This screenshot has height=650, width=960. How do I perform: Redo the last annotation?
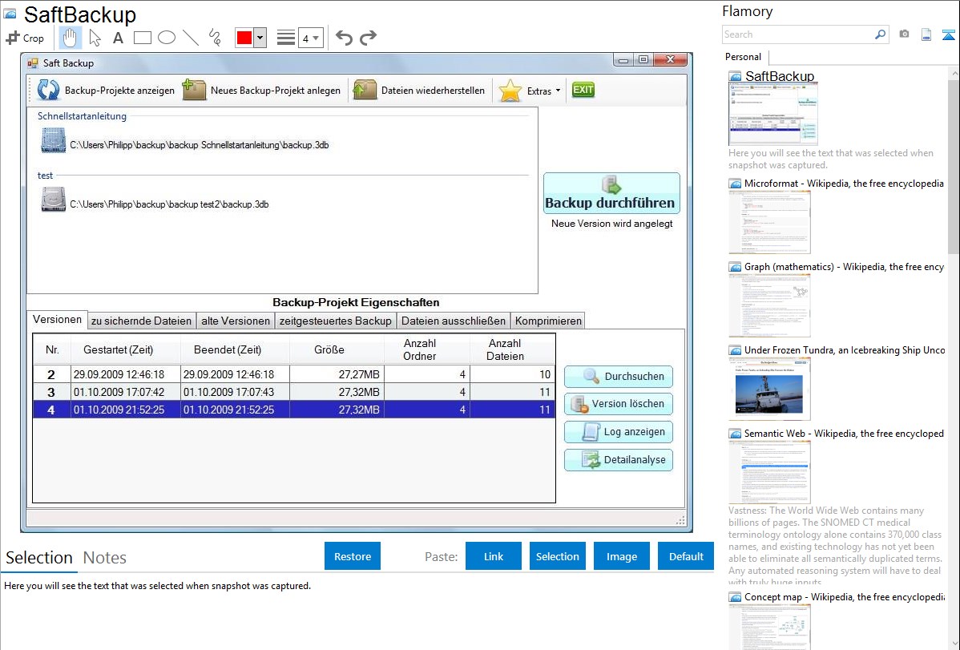368,38
